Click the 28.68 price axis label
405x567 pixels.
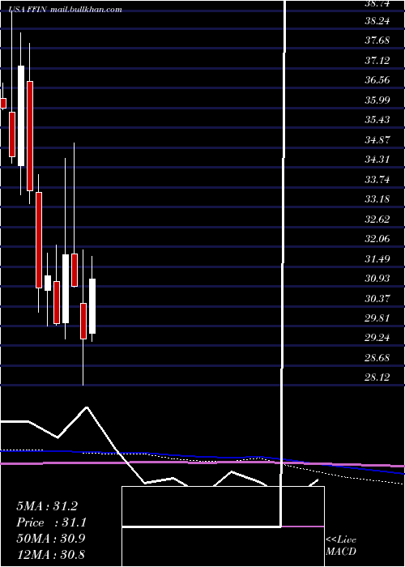tap(377, 358)
